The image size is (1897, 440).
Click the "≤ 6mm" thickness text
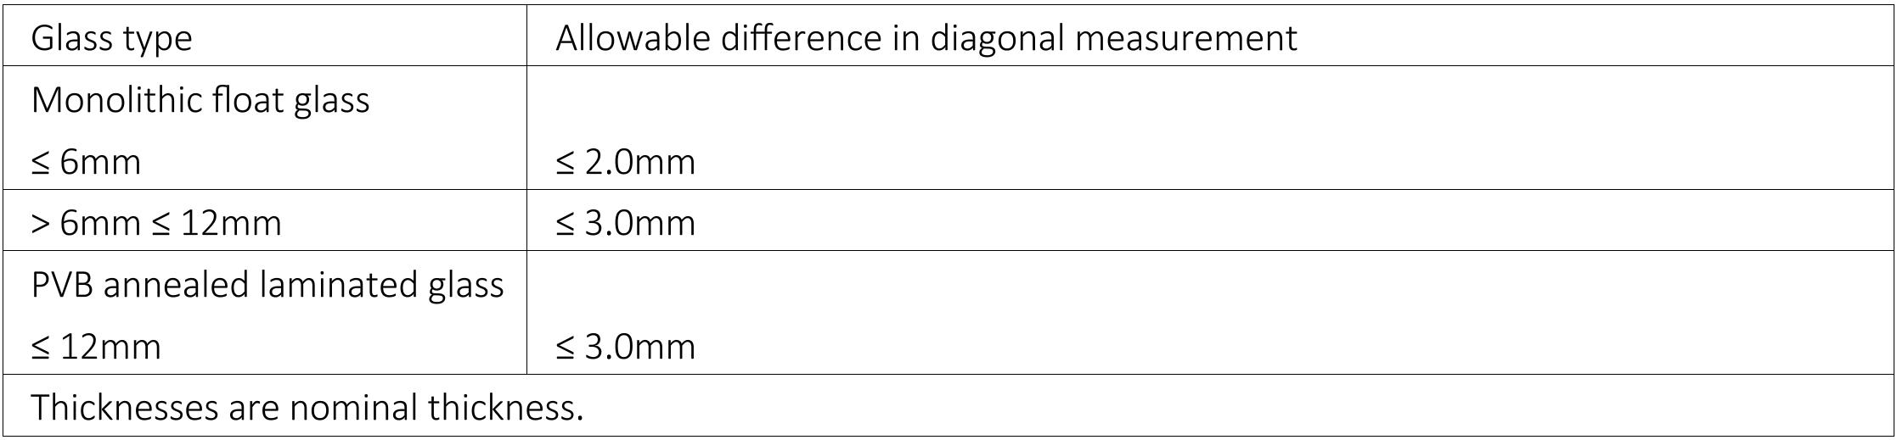coord(86,162)
